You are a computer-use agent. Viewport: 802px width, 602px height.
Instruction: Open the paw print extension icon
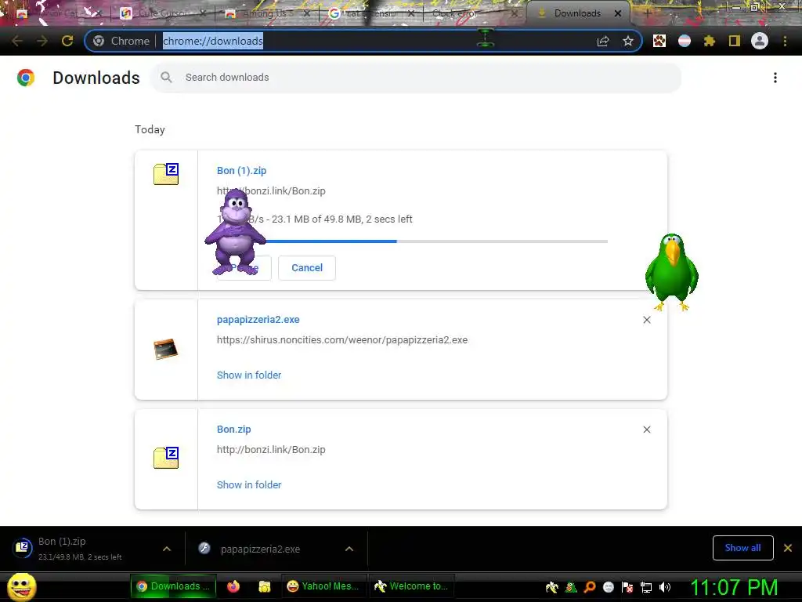tap(659, 41)
